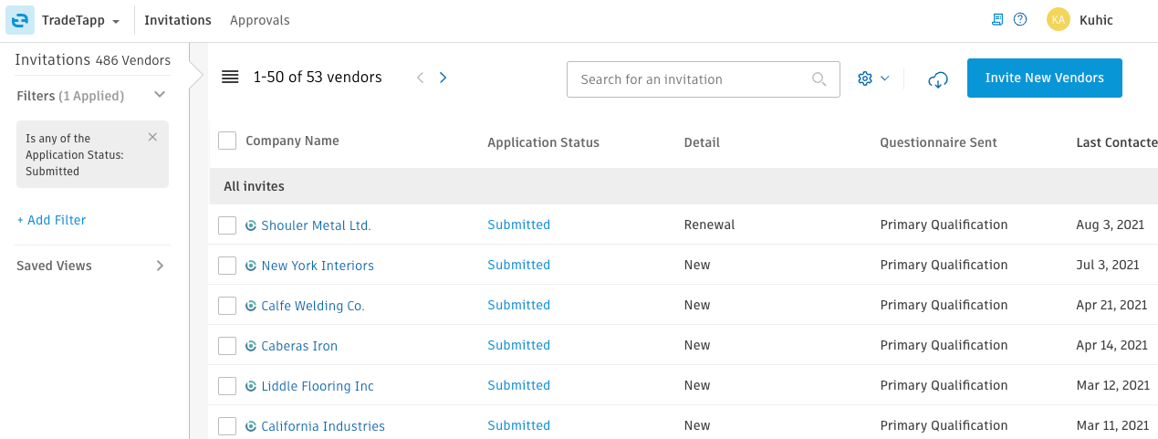
Task: Click status icon beside New York Interiors
Action: (251, 266)
